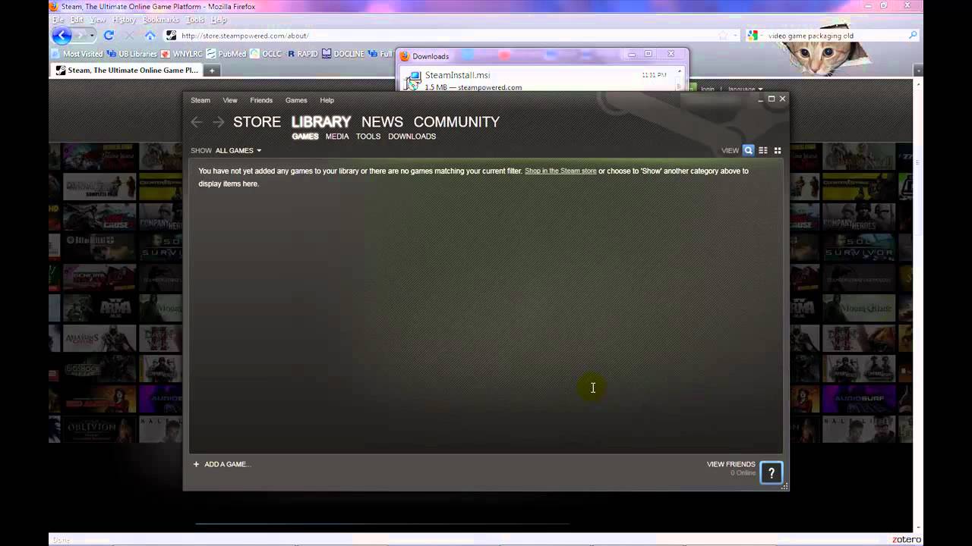Click the resize grip of Steam window

click(785, 486)
